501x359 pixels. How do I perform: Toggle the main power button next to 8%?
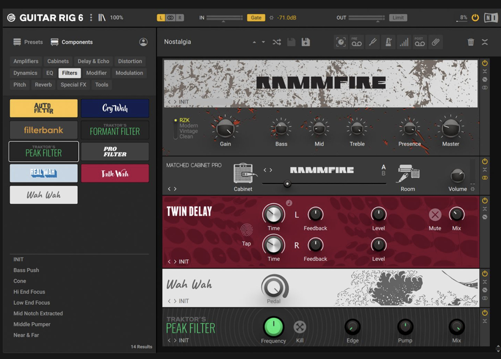coord(475,18)
